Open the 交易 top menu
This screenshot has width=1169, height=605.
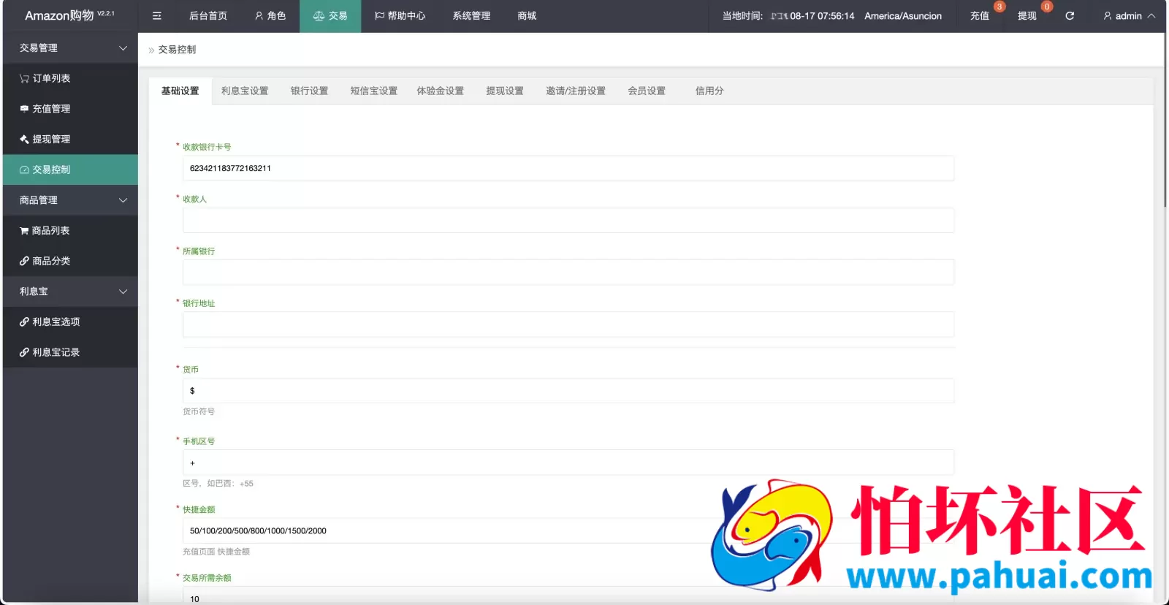[x=330, y=16]
